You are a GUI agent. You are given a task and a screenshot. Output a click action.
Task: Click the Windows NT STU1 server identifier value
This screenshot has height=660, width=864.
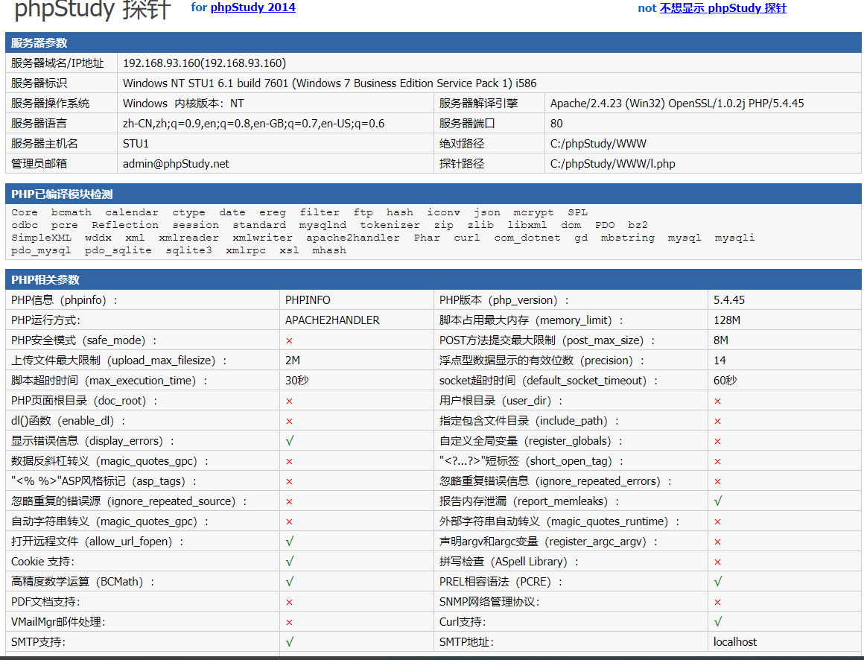click(x=329, y=83)
